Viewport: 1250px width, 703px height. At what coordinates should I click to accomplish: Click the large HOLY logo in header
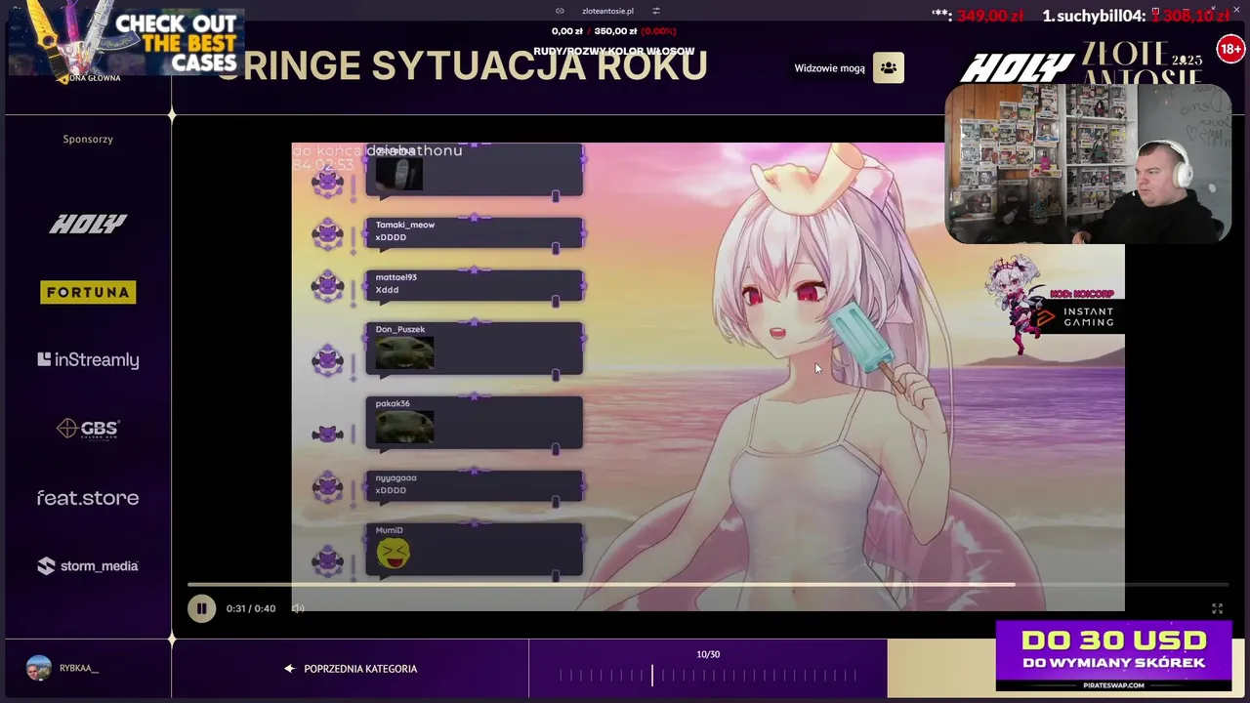point(1017,68)
